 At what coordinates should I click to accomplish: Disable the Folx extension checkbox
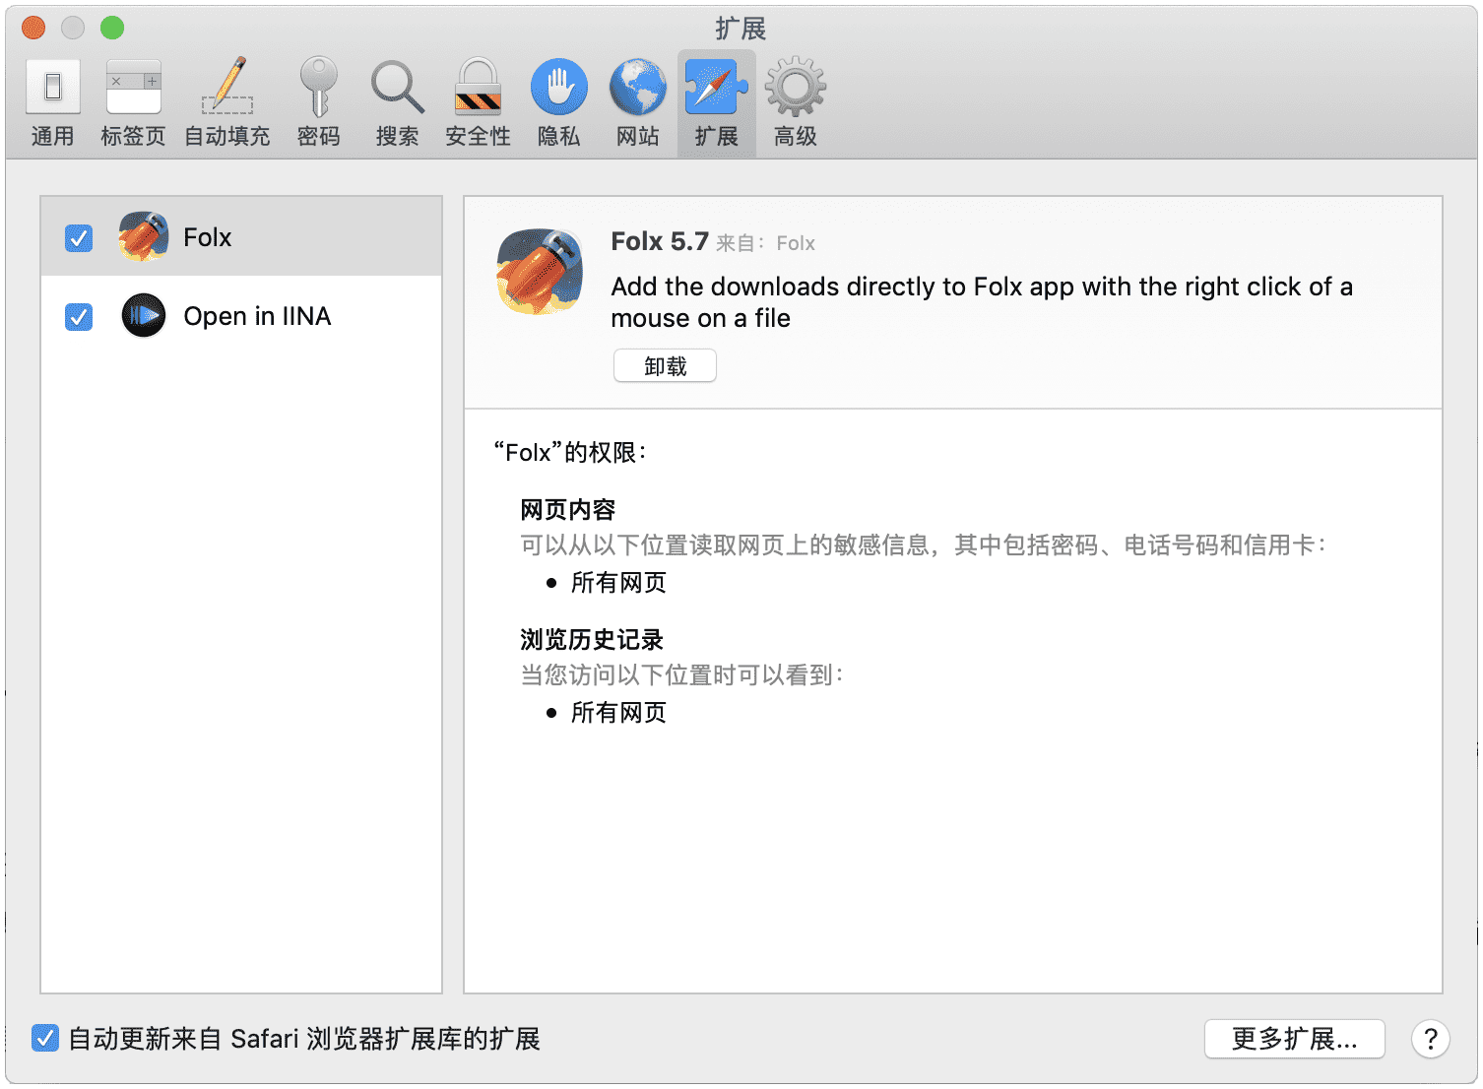click(x=79, y=238)
